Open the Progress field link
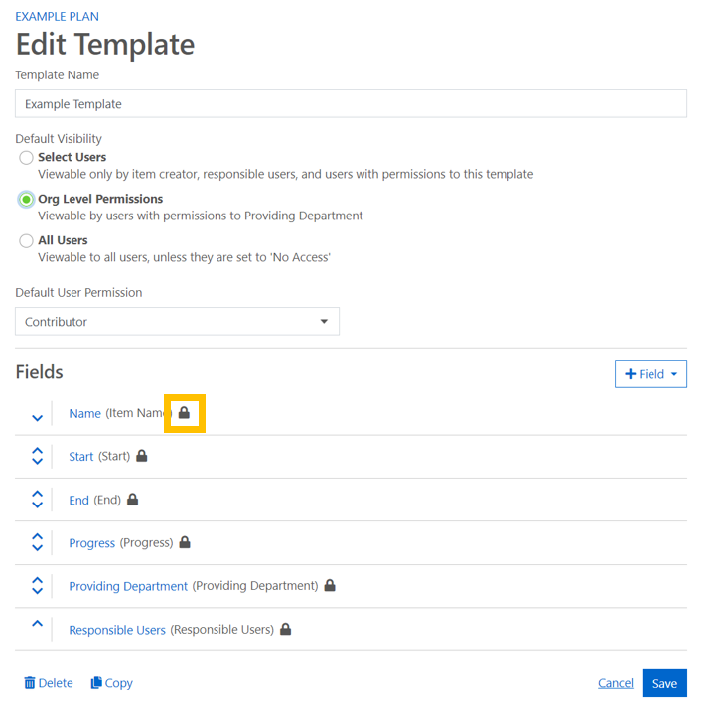Viewport: 725px width, 721px height. [92, 543]
